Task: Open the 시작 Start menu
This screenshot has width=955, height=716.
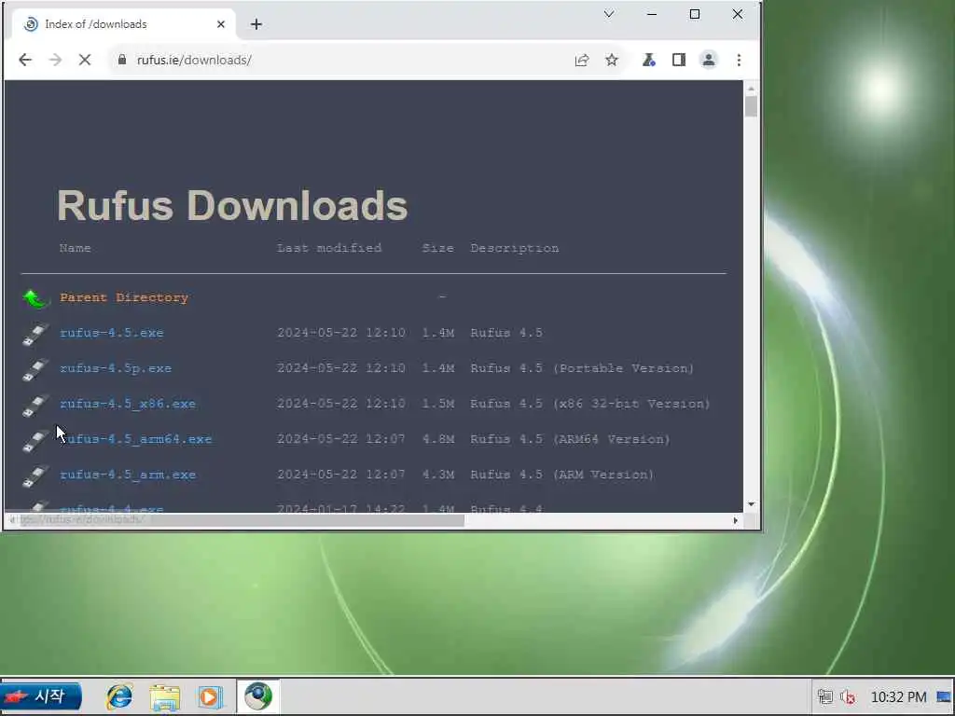Action: point(41,695)
